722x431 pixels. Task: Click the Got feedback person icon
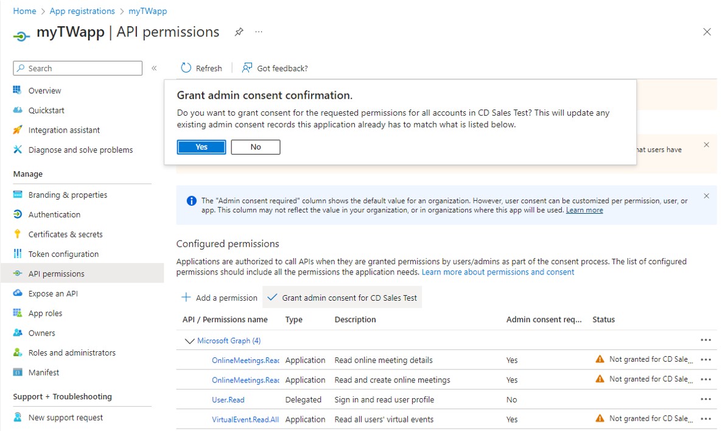click(247, 68)
